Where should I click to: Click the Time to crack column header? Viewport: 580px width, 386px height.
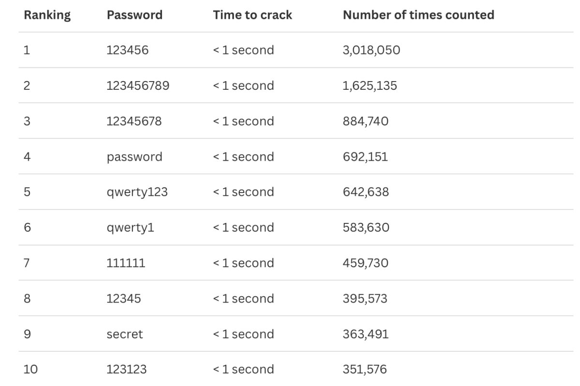point(252,15)
